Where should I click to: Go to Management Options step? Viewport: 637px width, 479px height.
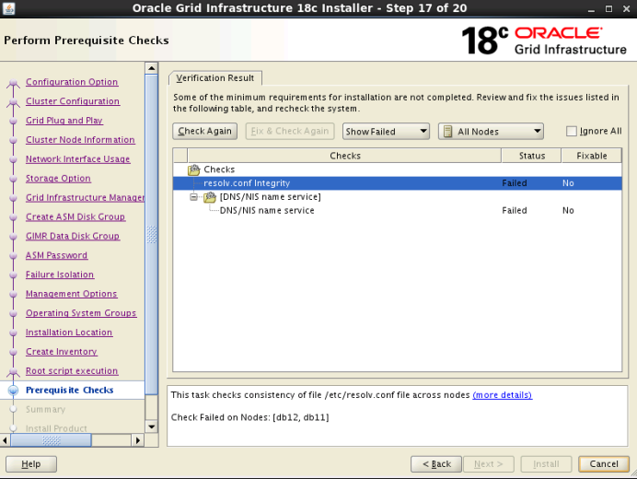pyautogui.click(x=72, y=294)
